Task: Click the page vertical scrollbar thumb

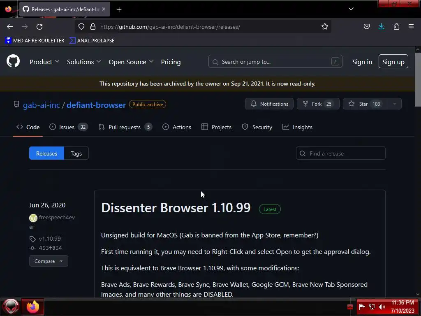Action: click(x=418, y=79)
